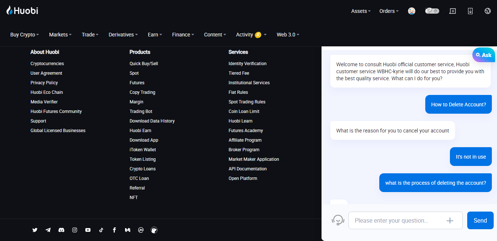The height and width of the screenshot is (241, 497).
Task: Expand the Content menu
Action: pos(215,35)
